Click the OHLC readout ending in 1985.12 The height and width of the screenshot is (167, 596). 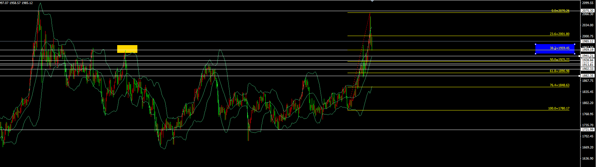[16, 3]
